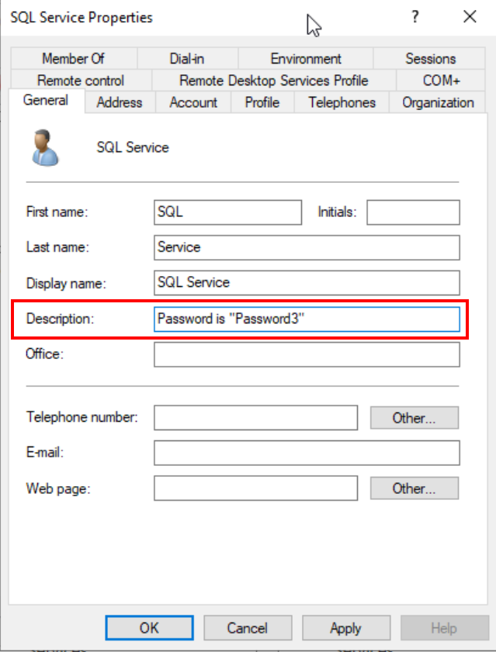Open the Environment tab
Image resolution: width=496 pixels, height=652 pixels.
coord(306,59)
